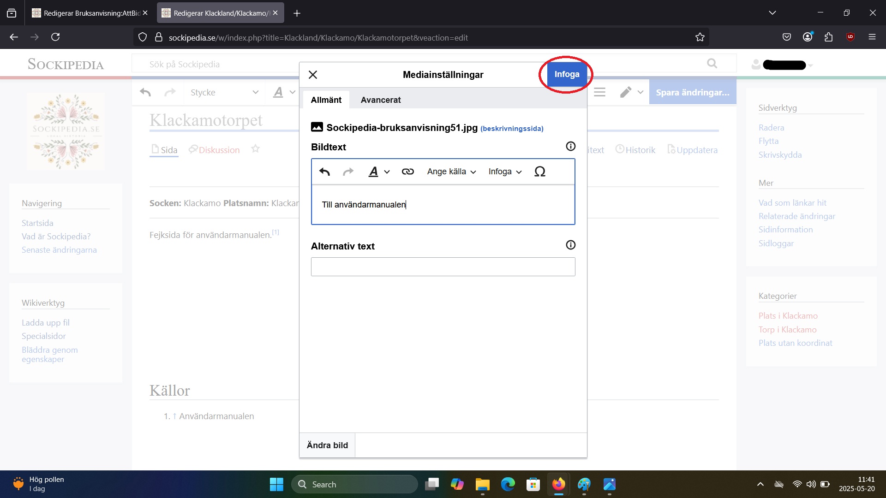
Task: Close the Mediainställningar dialog with X
Action: [313, 75]
